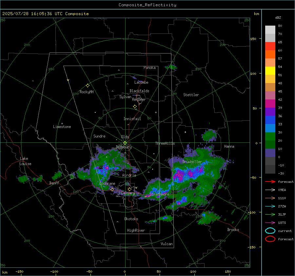Click the Drumheller city label

[x=192, y=162]
